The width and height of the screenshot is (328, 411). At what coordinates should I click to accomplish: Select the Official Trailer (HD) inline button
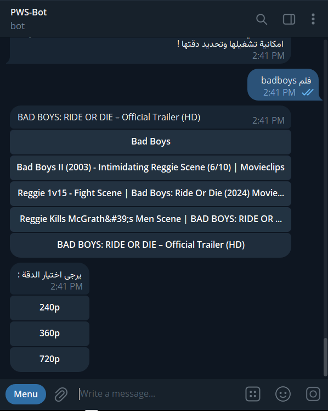pos(150,245)
